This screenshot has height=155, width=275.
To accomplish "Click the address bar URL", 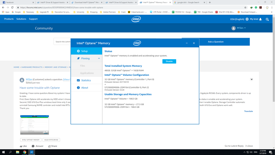I will click(62, 7).
